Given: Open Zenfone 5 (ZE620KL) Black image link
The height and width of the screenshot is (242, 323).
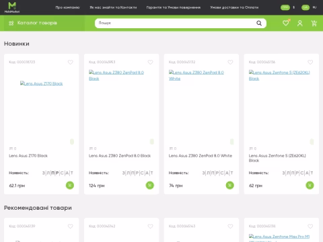Looking at the screenshot, I should click(x=279, y=75).
